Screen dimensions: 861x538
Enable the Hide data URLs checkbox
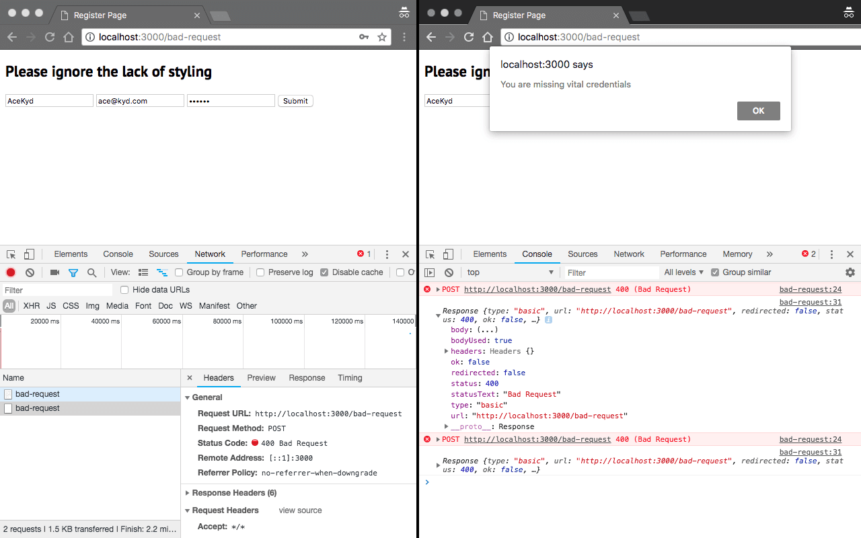[124, 289]
